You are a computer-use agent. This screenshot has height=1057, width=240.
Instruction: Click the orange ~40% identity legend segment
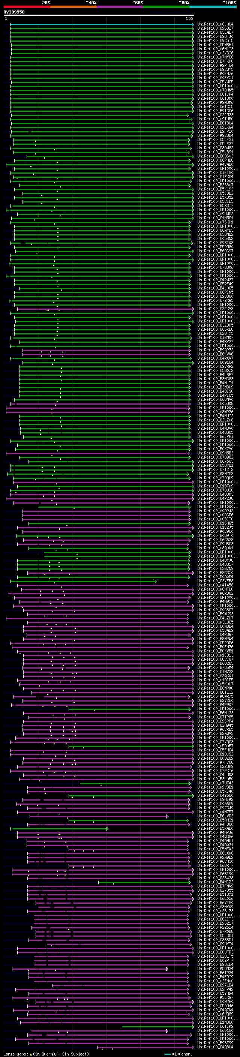coord(73,7)
